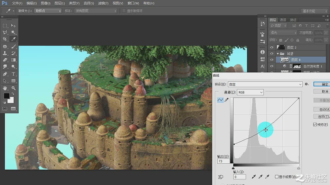
Task: Select the Rectangular Marquee tool
Action: (5, 26)
